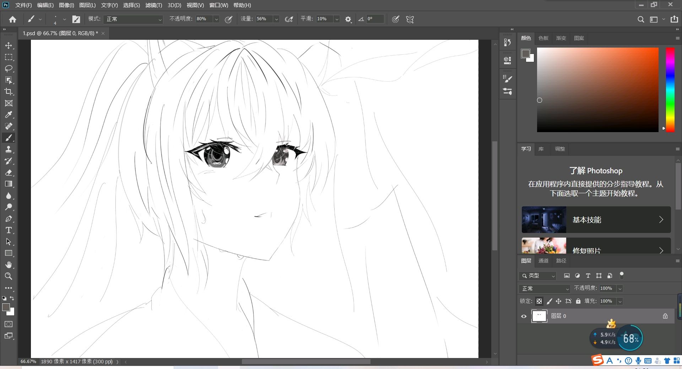Select the Hand tool
The height and width of the screenshot is (369, 682).
point(9,265)
